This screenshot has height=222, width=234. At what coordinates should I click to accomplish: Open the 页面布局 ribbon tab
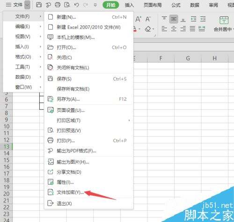(153, 5)
